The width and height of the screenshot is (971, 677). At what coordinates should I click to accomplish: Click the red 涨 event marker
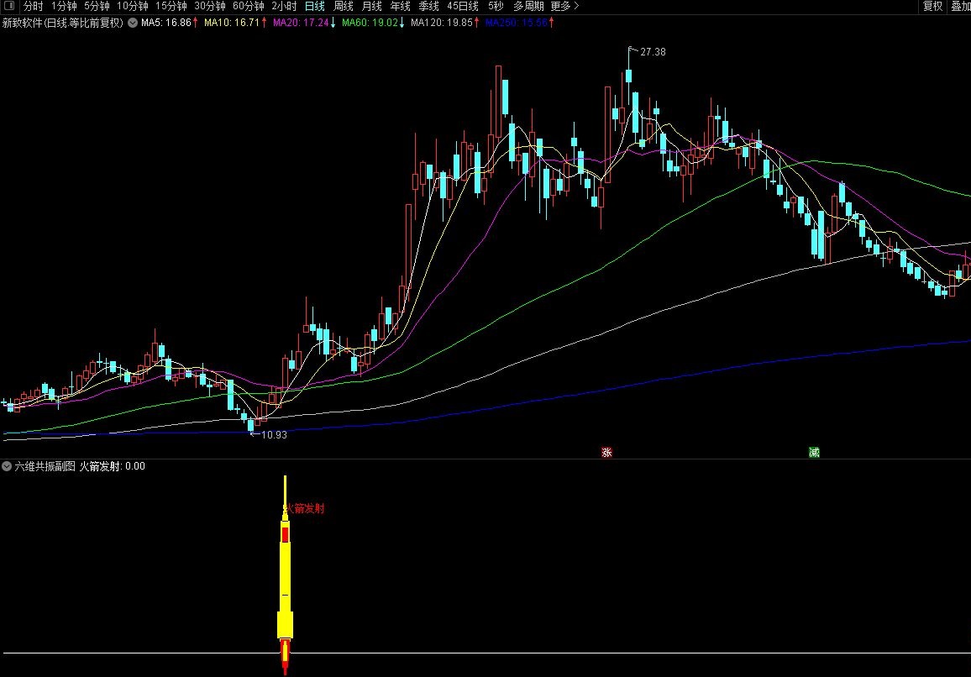(x=606, y=452)
